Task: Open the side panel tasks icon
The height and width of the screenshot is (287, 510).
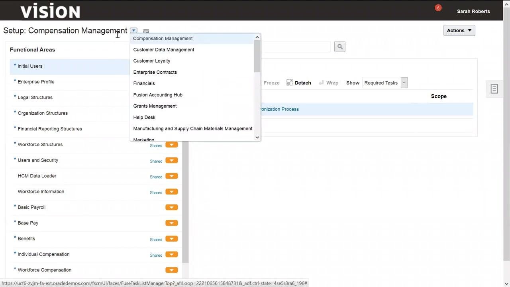Action: coord(494,89)
